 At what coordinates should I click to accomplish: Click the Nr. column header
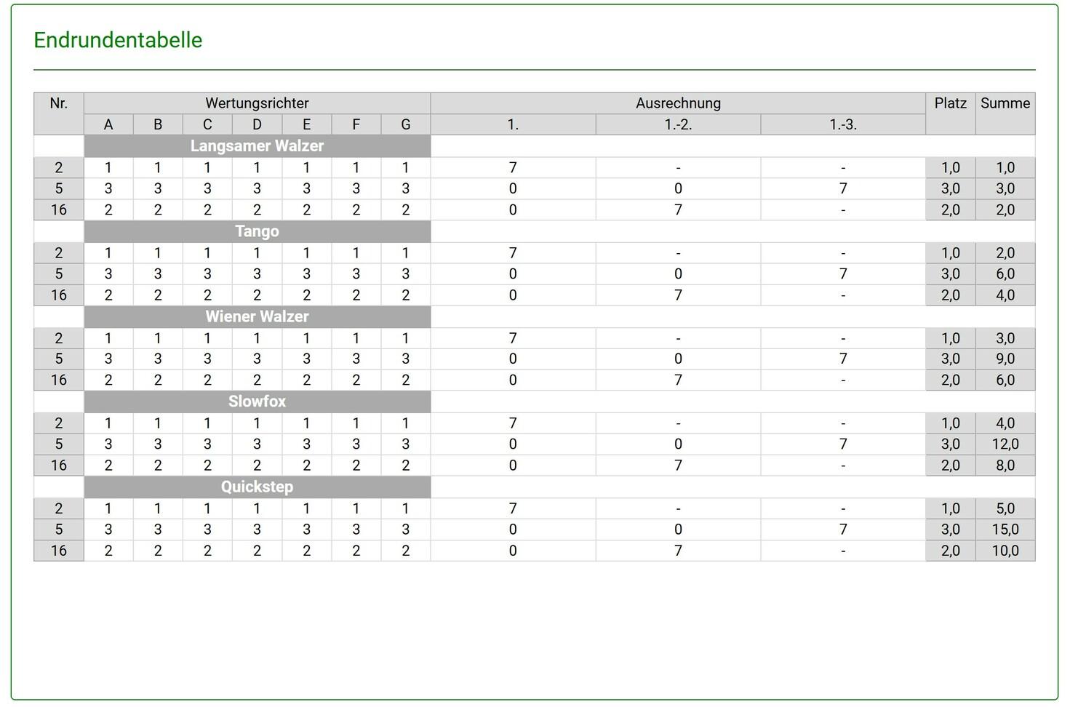tap(59, 103)
